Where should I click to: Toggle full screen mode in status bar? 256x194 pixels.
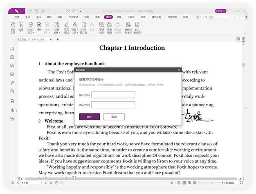(x=241, y=183)
